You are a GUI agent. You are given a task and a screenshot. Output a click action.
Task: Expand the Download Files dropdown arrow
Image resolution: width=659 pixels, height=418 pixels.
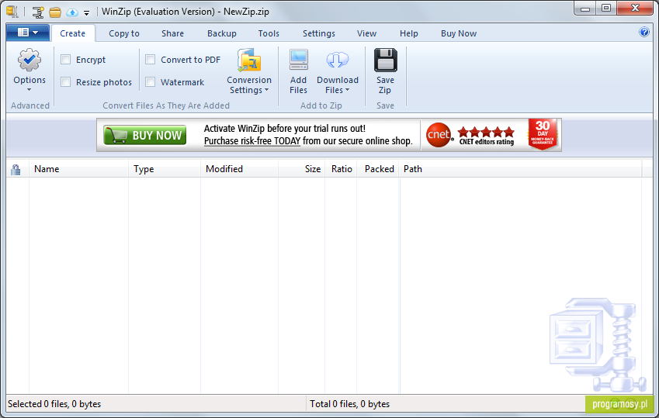click(x=347, y=90)
